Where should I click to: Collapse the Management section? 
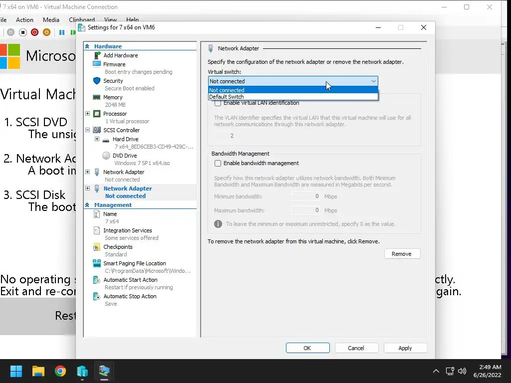pyautogui.click(x=87, y=205)
